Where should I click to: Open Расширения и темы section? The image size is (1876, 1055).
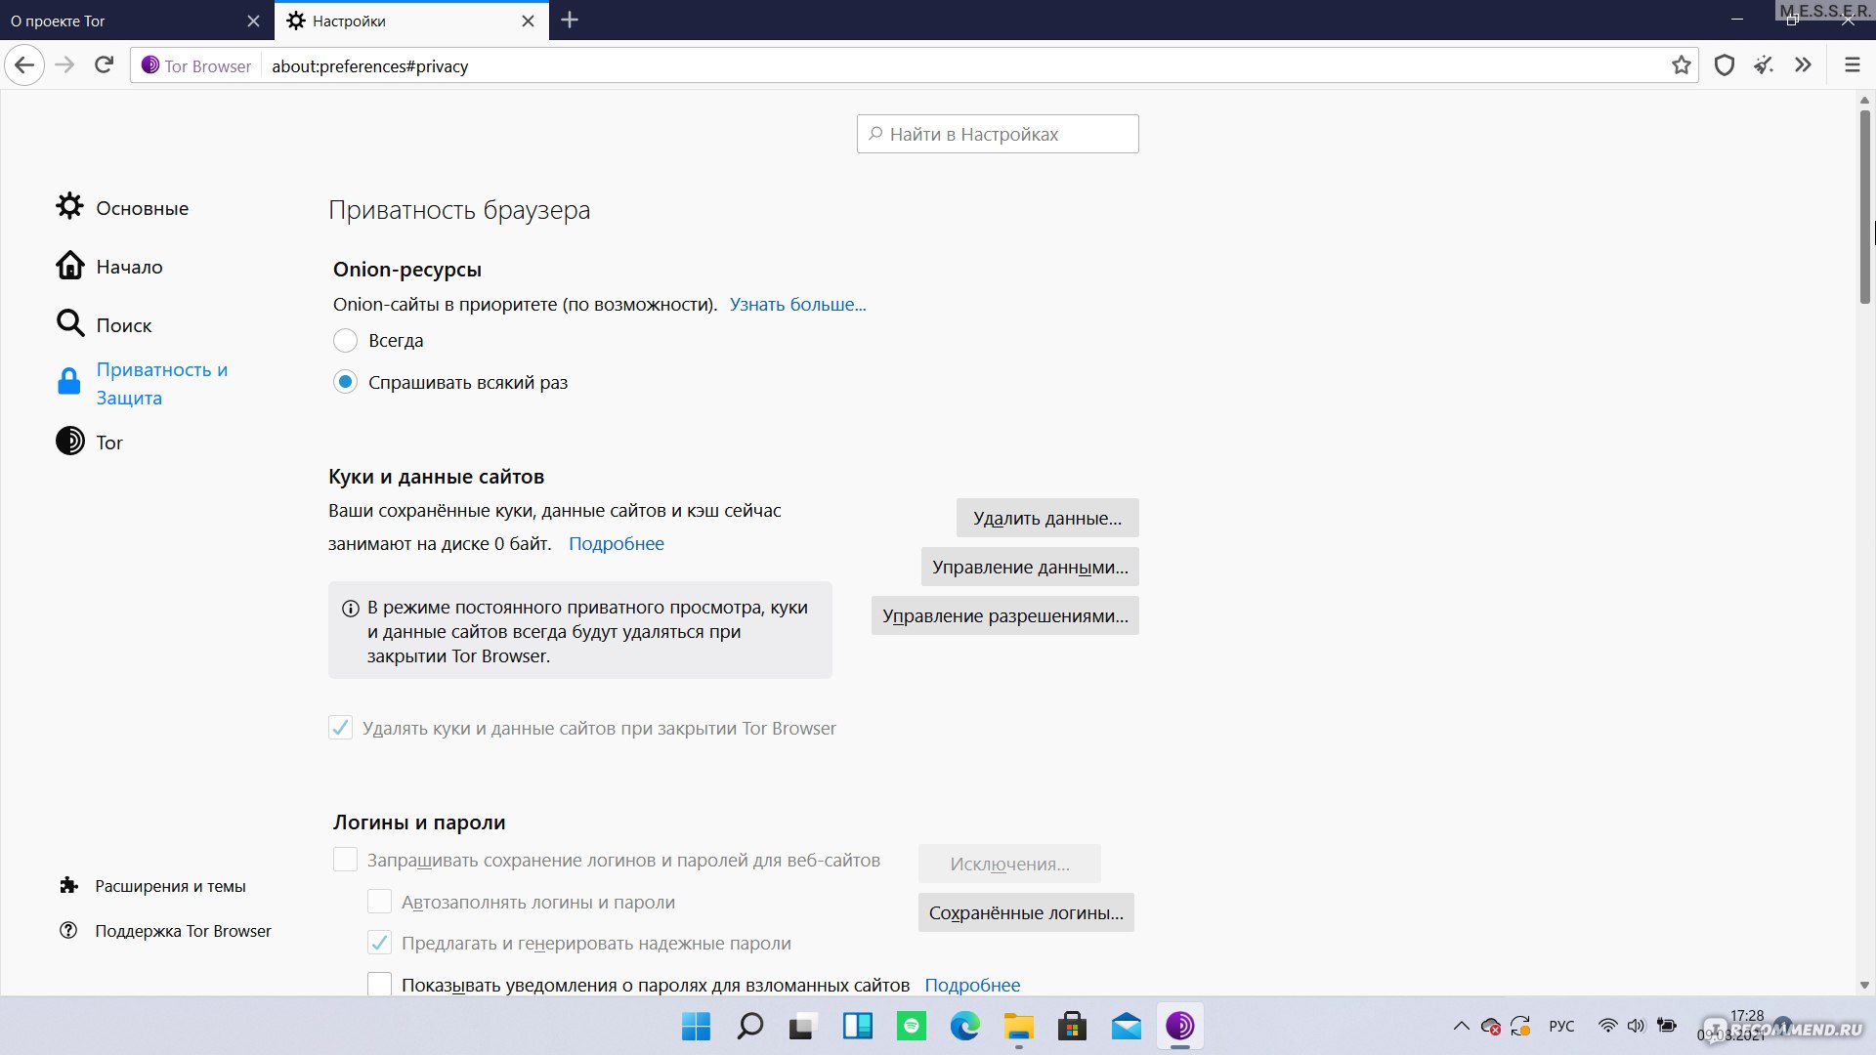pos(170,885)
